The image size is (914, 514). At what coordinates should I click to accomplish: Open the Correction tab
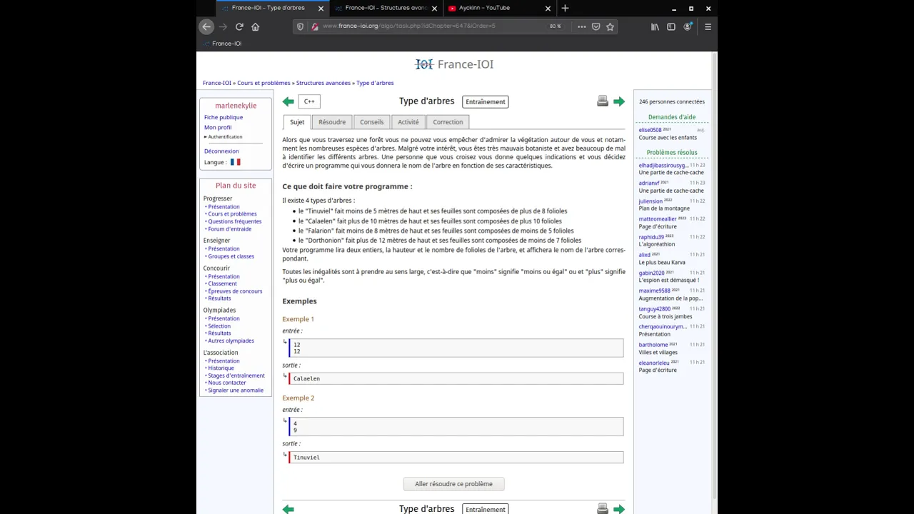click(x=448, y=122)
